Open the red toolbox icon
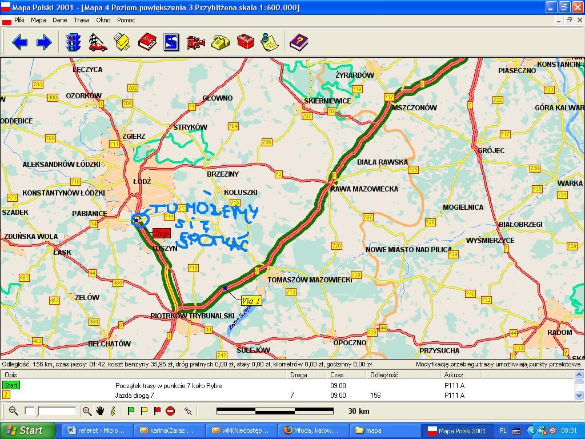This screenshot has width=585, height=439. pyautogui.click(x=246, y=42)
